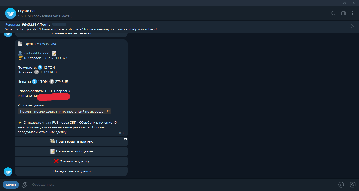Click the '279 RUB' price text
The height and width of the screenshot is (191, 359).
coord(61,81)
